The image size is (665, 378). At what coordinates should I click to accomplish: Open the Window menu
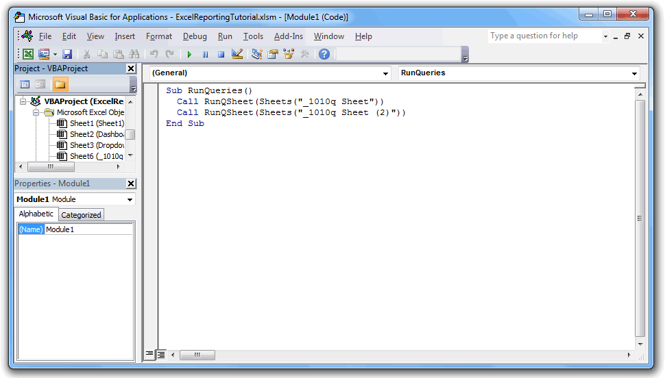[328, 36]
